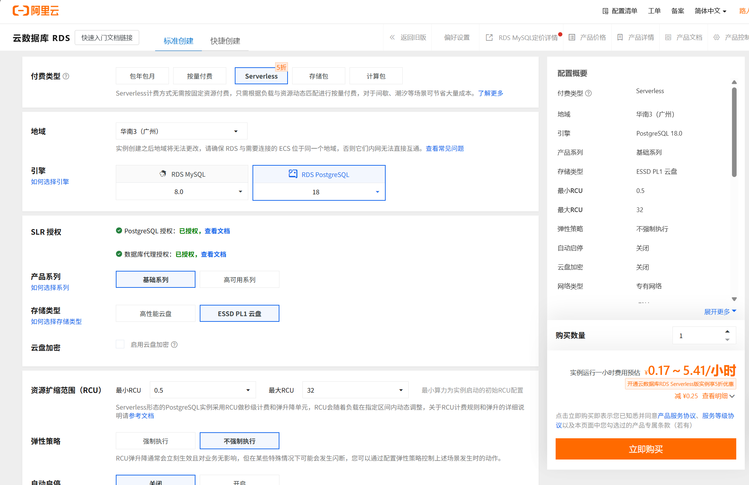This screenshot has width=749, height=485.
Task: Open 参考文档 link about RCU
Action: 141,416
